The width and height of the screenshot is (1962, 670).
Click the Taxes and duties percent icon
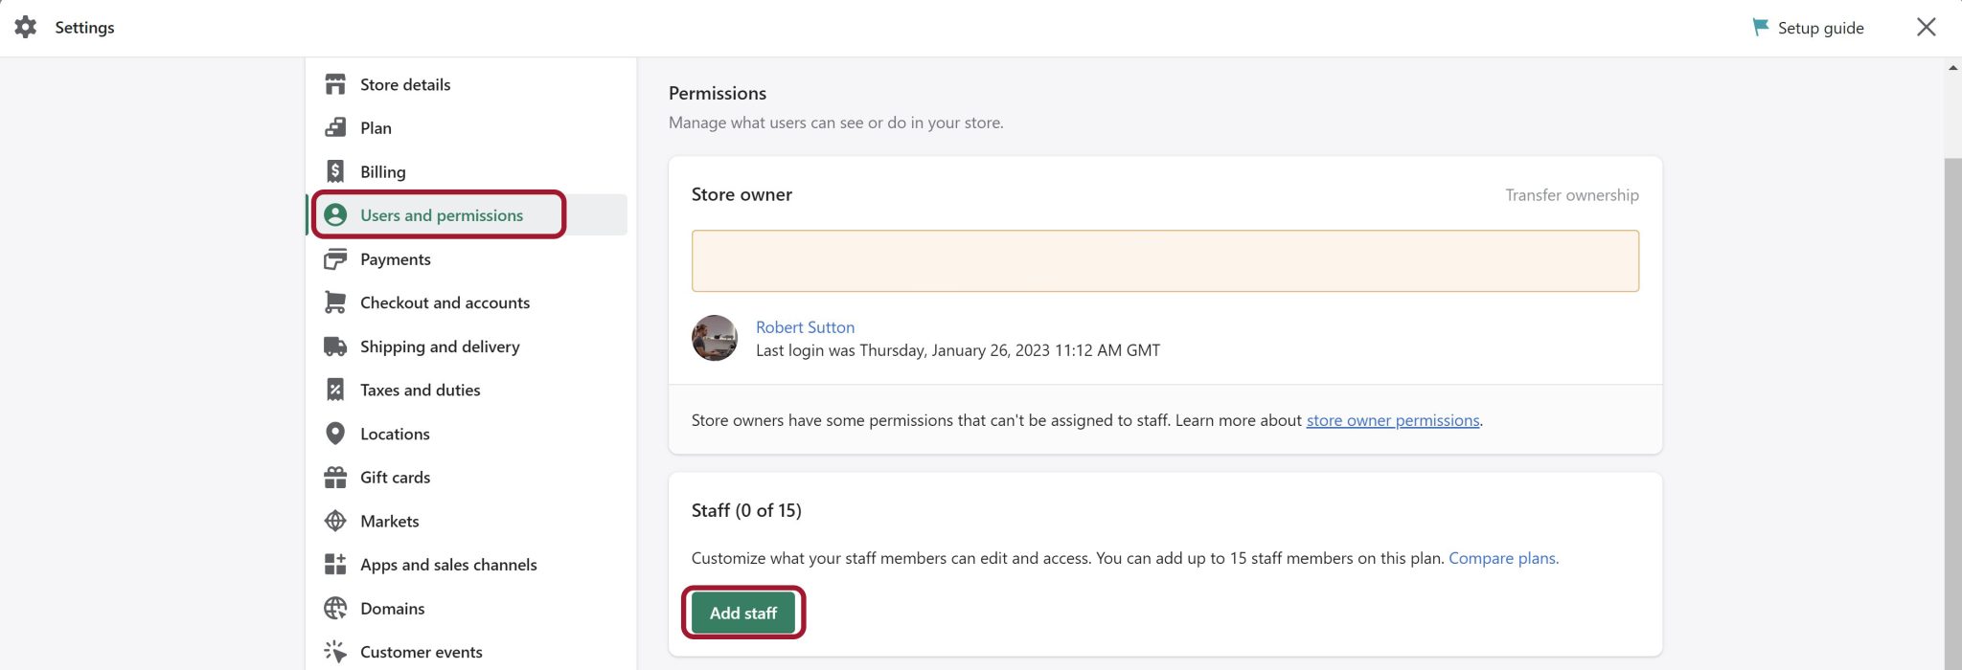click(335, 390)
